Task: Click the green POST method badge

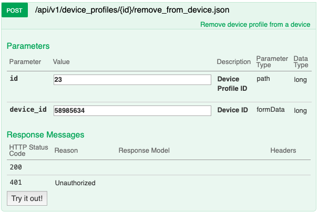Action: point(15,10)
